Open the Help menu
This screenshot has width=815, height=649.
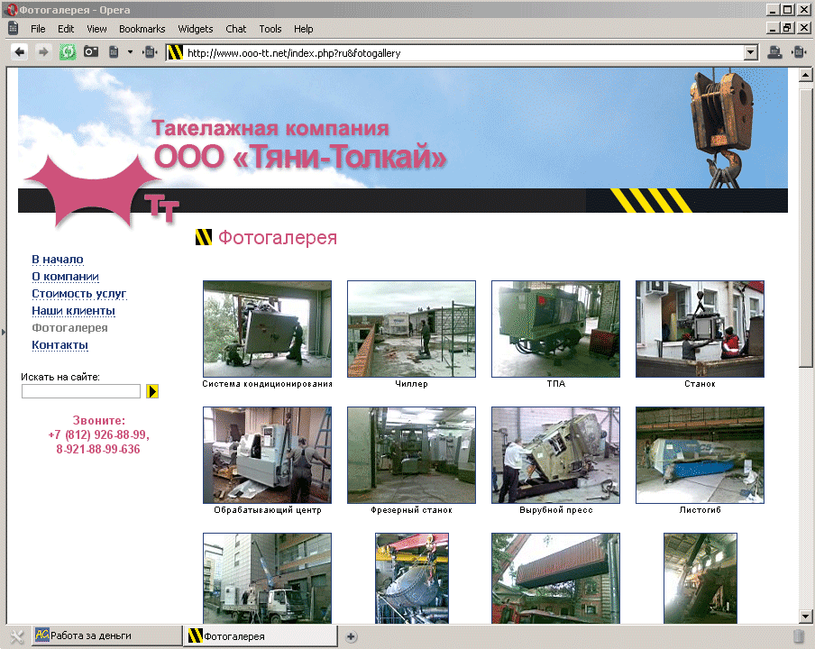point(304,29)
